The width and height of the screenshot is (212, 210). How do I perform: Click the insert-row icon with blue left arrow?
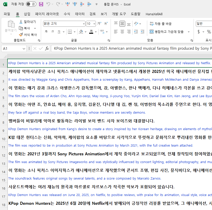click(x=89, y=4)
